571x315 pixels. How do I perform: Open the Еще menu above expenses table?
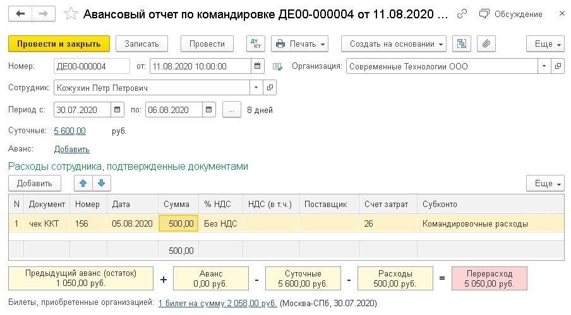[544, 184]
